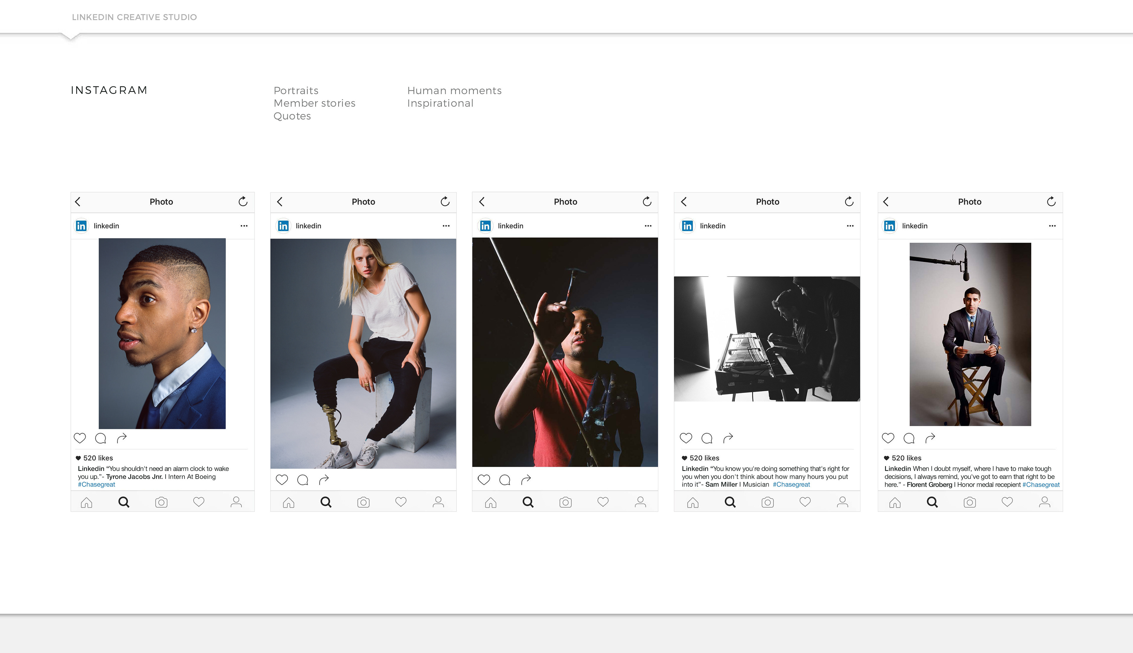The image size is (1133, 653).
Task: Open profile tab under Florent Groberg post
Action: (x=1044, y=502)
